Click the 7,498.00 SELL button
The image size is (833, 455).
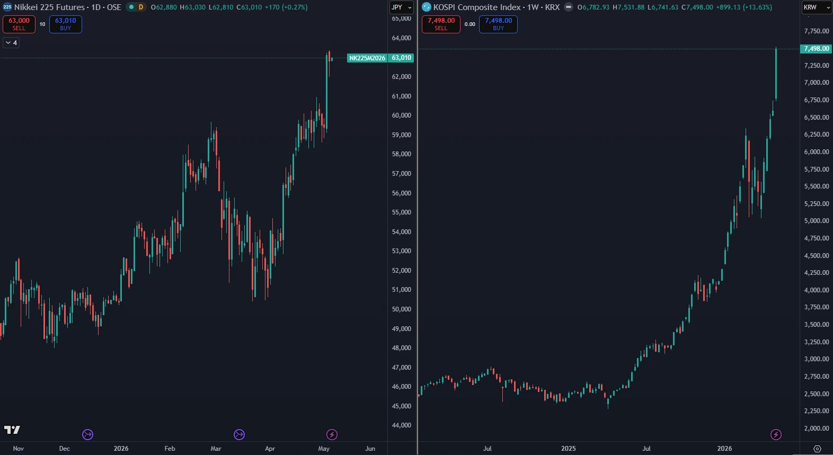(441, 24)
